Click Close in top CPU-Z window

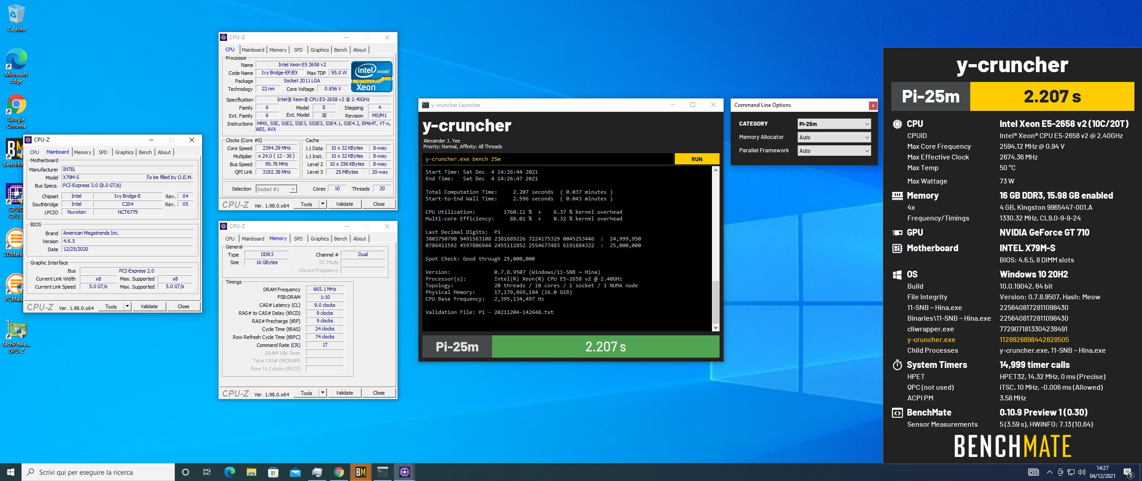coord(379,204)
